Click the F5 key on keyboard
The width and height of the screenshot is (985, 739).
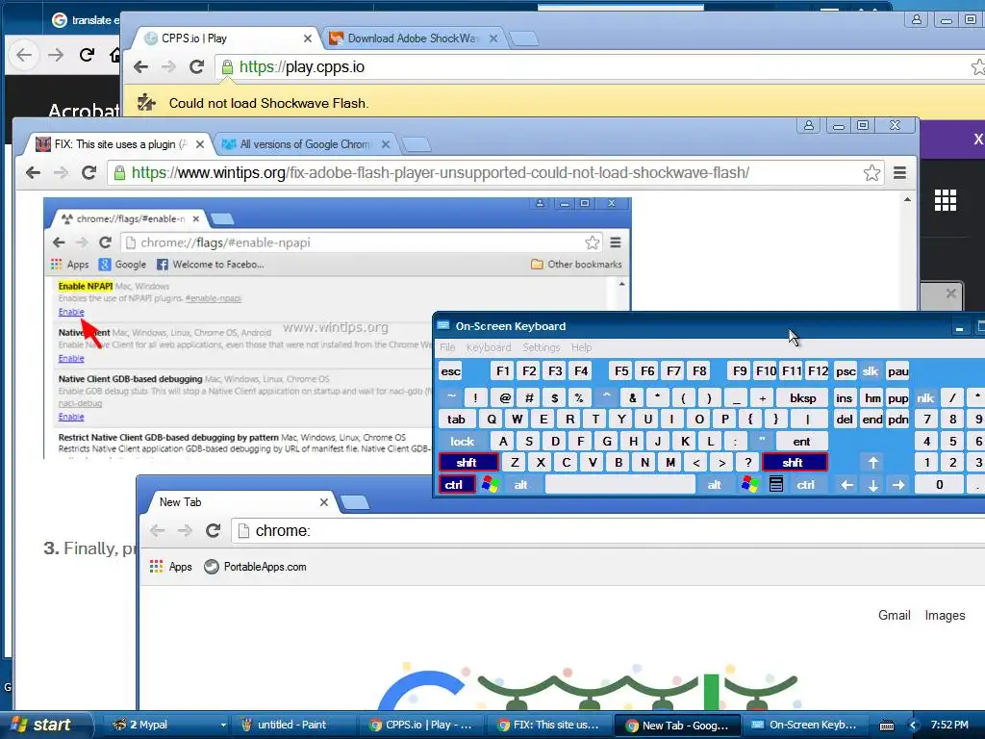point(621,371)
